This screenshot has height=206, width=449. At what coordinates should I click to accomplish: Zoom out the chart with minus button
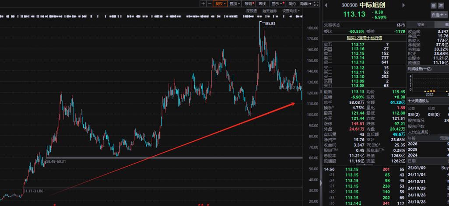(x=210, y=4)
